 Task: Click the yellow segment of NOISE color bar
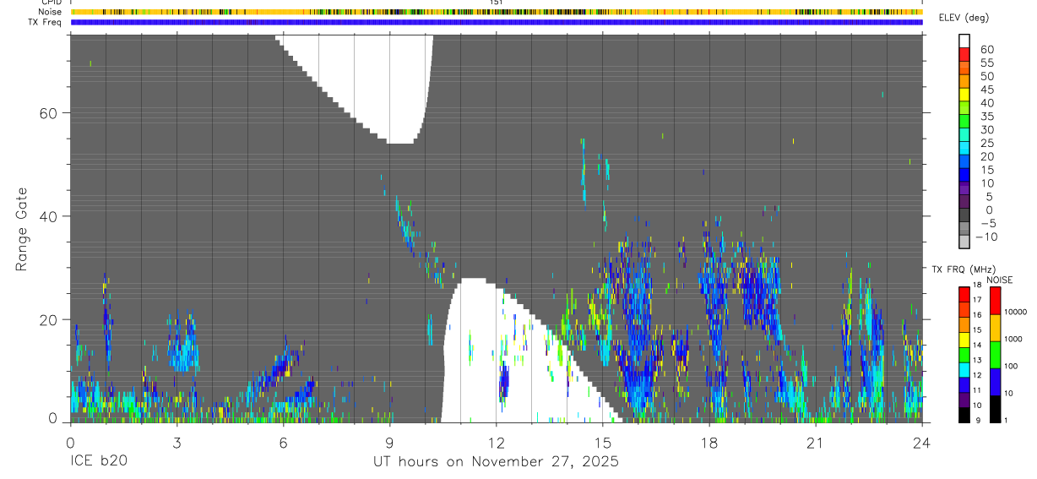click(x=995, y=328)
